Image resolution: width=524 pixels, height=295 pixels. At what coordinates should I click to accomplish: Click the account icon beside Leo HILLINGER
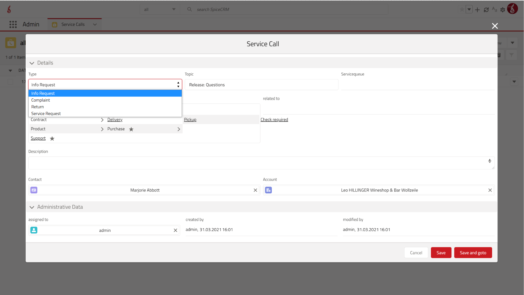269,190
